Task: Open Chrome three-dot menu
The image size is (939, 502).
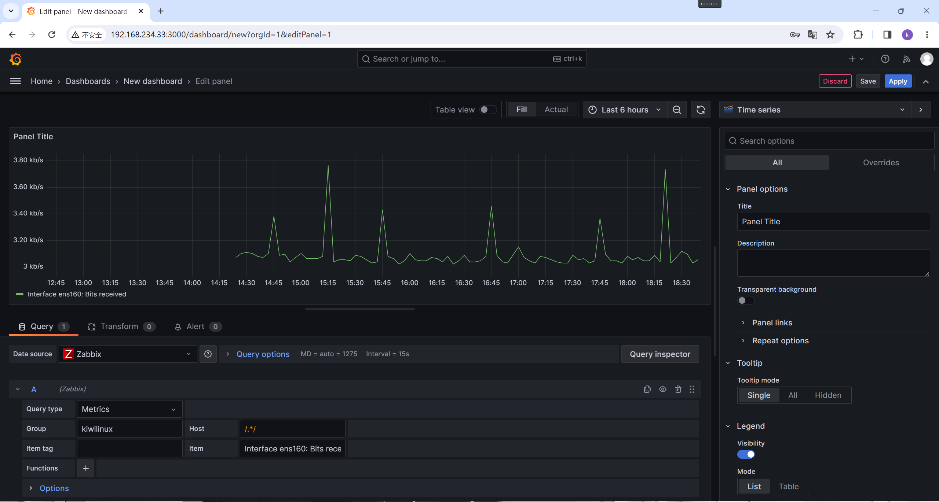Action: click(927, 34)
